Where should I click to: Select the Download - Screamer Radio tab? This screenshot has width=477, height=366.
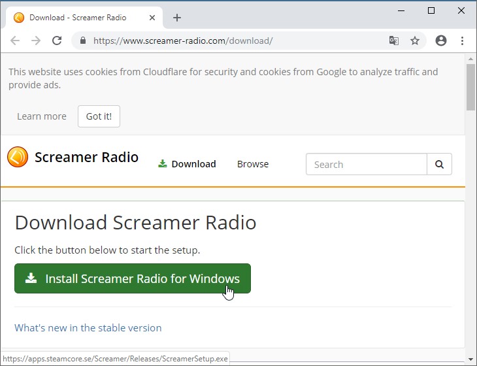[78, 18]
